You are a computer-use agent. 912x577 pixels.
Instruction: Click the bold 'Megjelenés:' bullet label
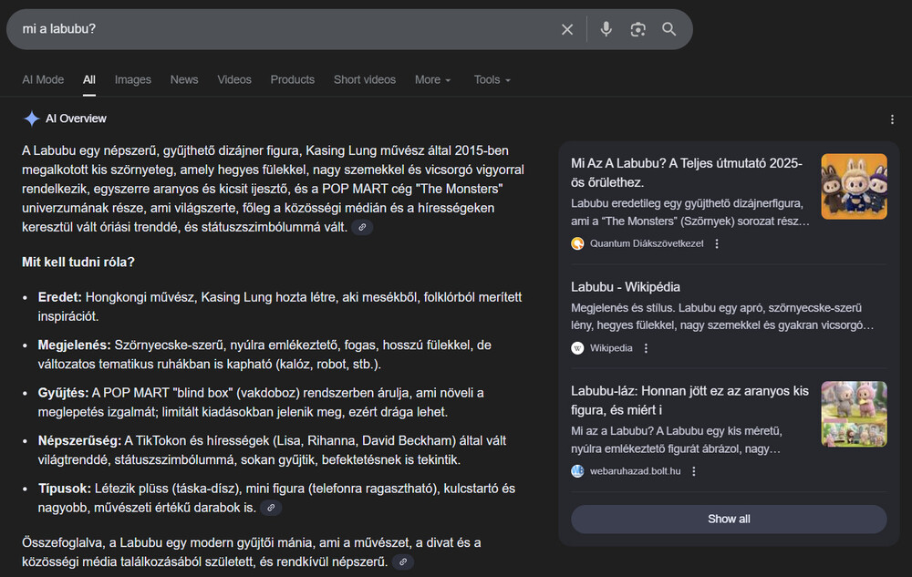[x=75, y=345]
